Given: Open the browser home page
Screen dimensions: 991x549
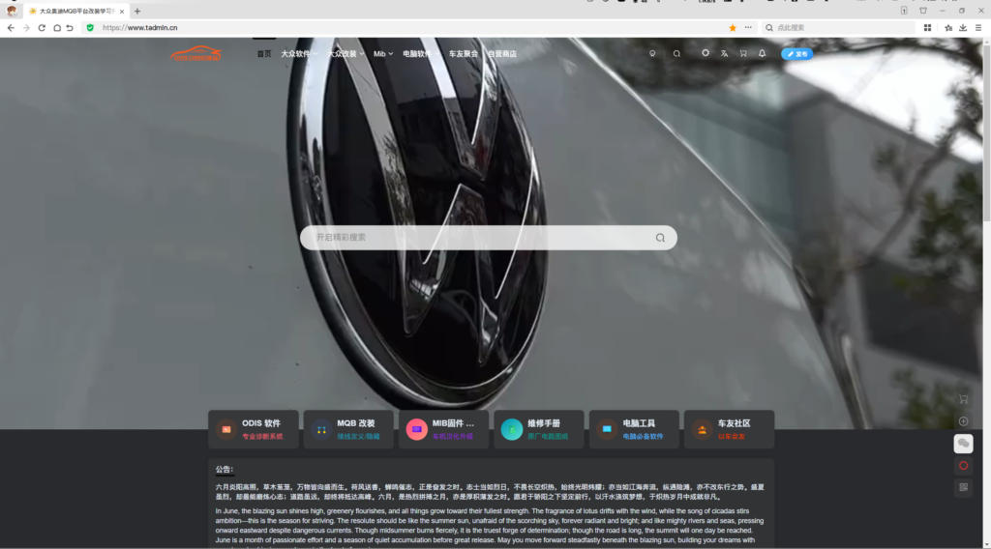Looking at the screenshot, I should (x=57, y=28).
